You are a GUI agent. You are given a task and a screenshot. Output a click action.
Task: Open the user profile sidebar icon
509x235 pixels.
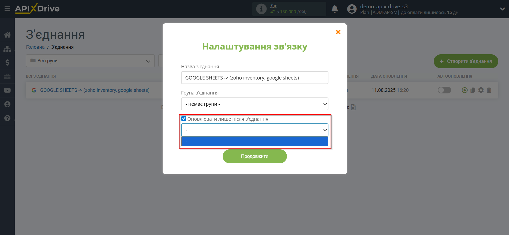point(7,104)
